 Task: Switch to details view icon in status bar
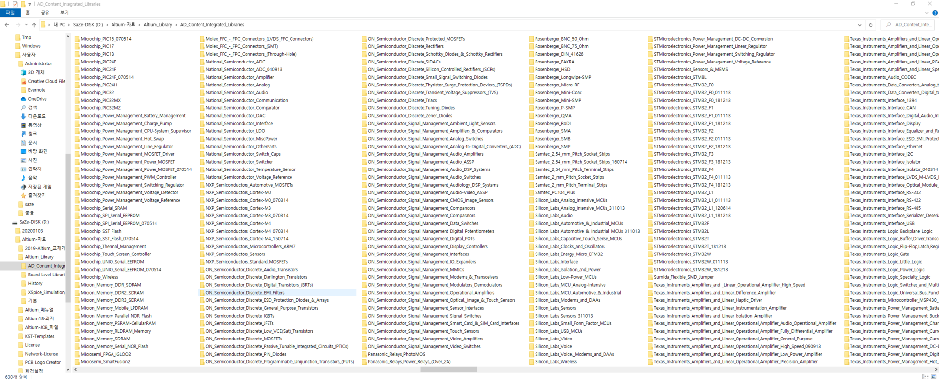click(x=925, y=377)
